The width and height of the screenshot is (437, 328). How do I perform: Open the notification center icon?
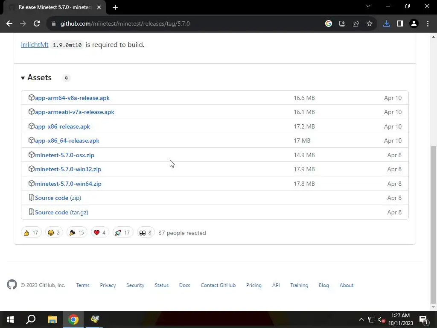click(x=423, y=319)
